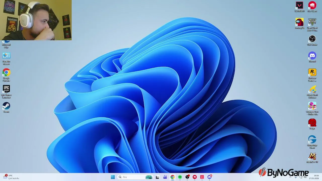Switch to VALORANT on the taskbar

(202, 177)
